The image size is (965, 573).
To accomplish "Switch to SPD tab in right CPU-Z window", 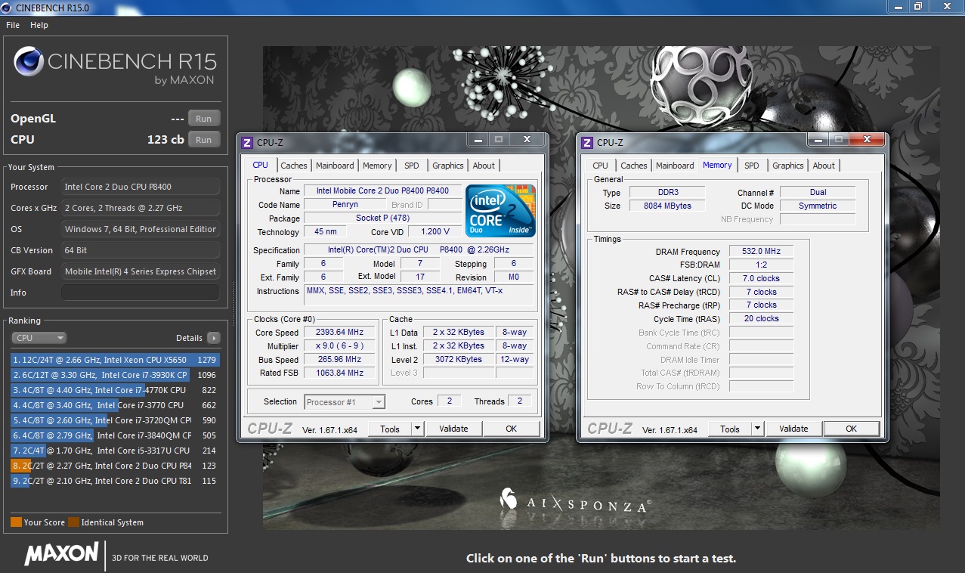I will [x=751, y=166].
